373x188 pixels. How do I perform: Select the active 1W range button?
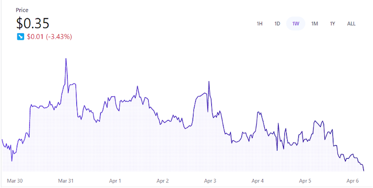point(296,23)
